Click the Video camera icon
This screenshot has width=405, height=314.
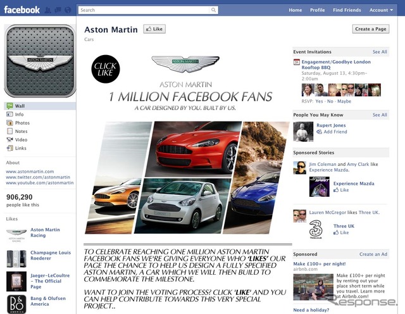(x=9, y=139)
